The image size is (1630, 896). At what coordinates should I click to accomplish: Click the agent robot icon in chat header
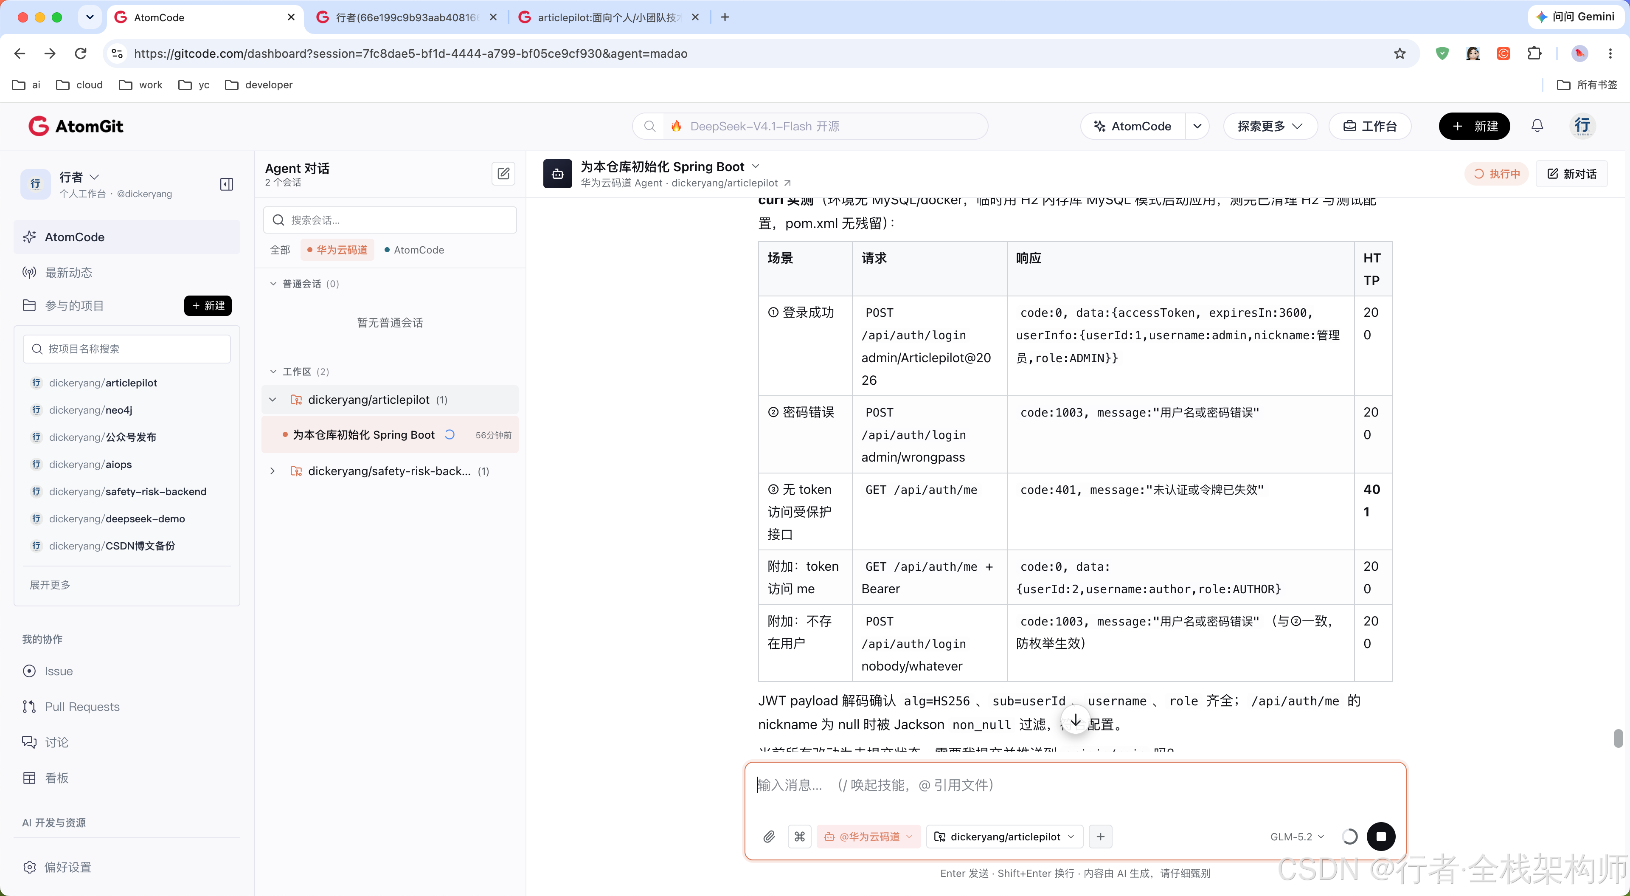557,174
